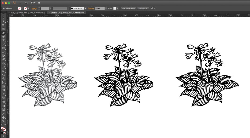The width and height of the screenshot is (250, 138).
Task: Click the graphic Style swatch
Action: tap(115, 9)
